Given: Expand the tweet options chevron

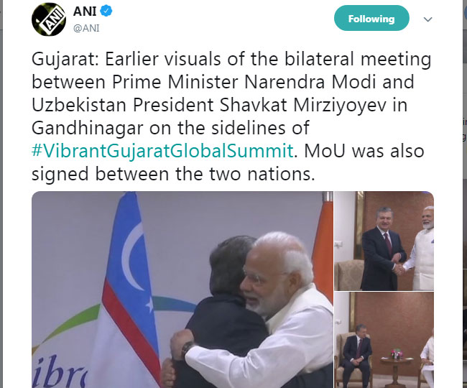Looking at the screenshot, I should click(427, 19).
